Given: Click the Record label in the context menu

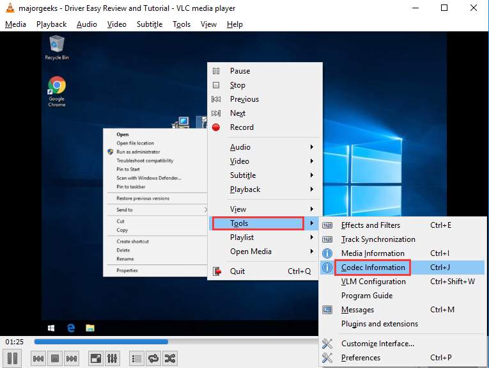Looking at the screenshot, I should 242,127.
